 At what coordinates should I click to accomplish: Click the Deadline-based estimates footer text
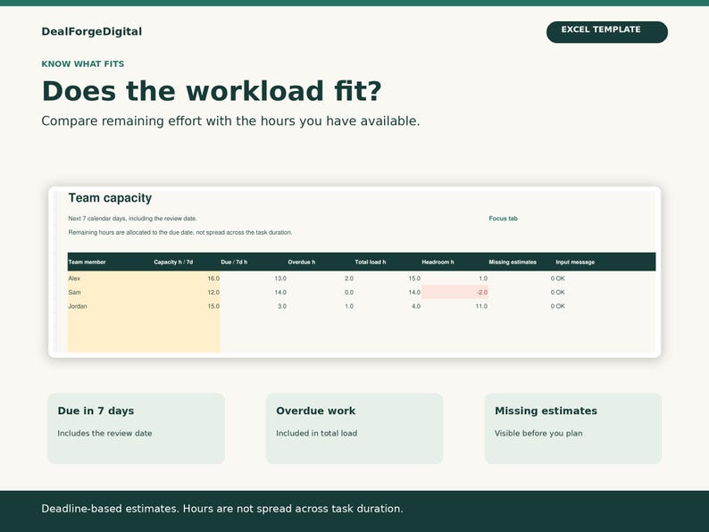222,509
